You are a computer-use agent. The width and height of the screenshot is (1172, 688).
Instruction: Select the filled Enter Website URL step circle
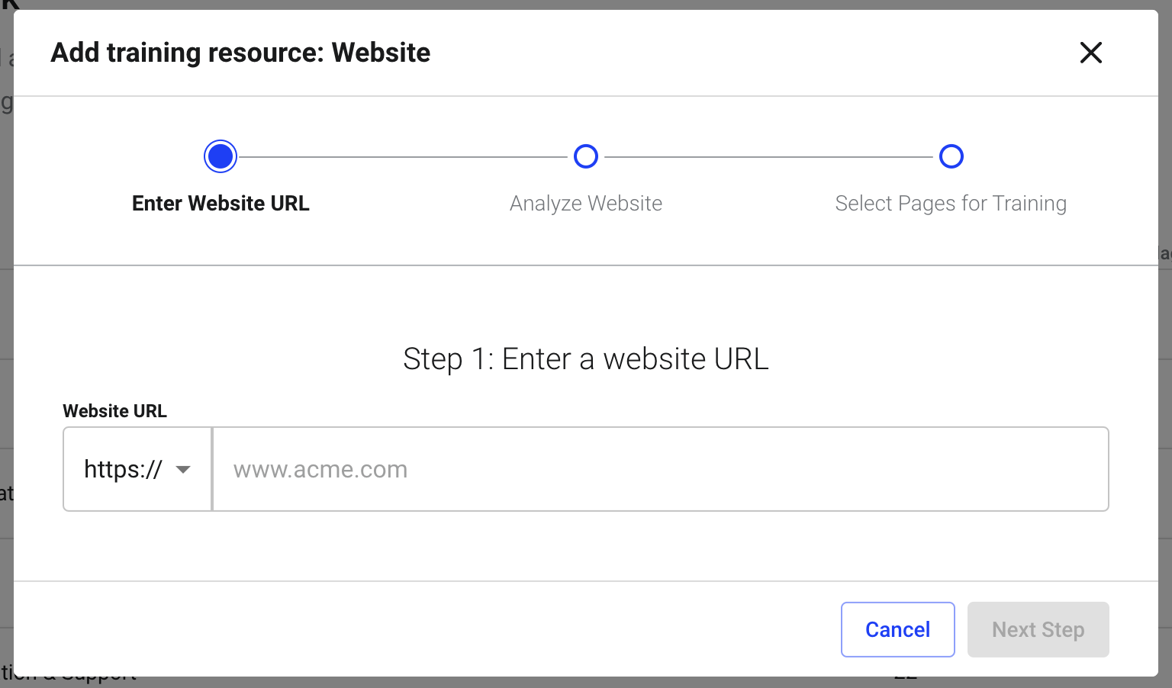221,156
